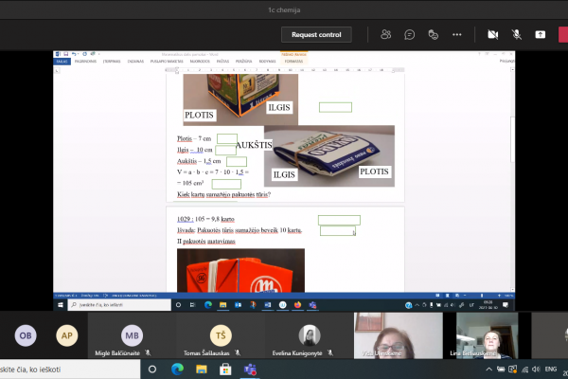Select participant avatar OB

point(26,335)
